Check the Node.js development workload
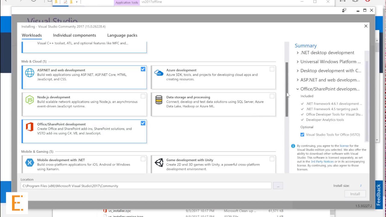Viewport: 386px width, 217px height. (143, 96)
